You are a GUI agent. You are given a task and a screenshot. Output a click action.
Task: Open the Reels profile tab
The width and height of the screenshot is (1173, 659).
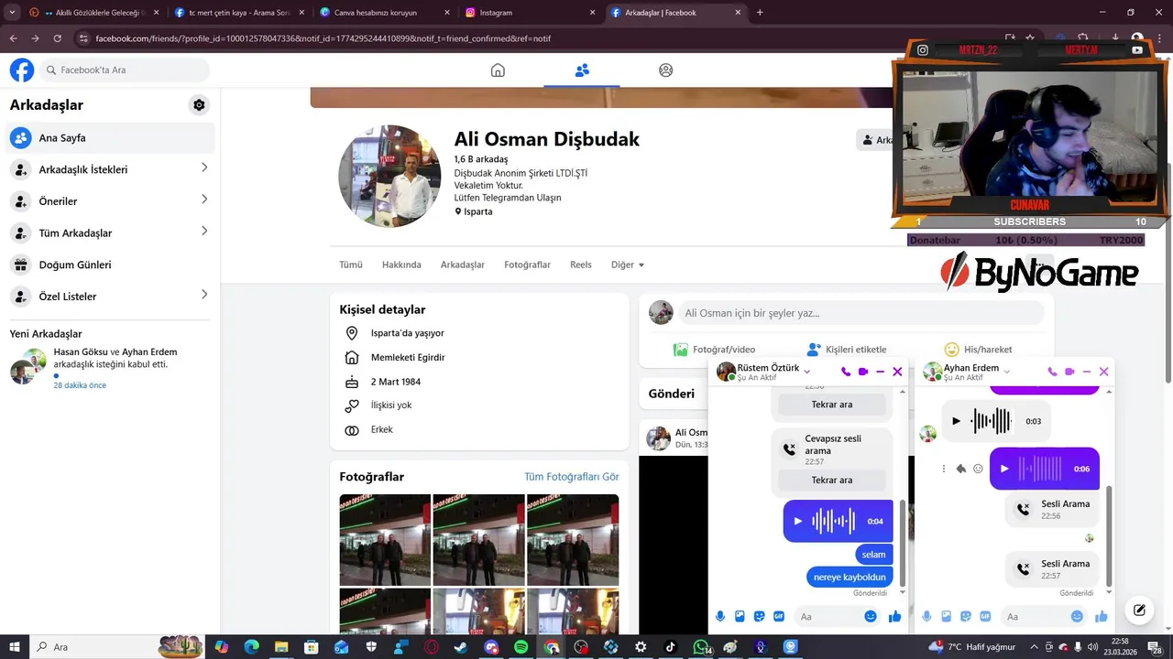(x=581, y=265)
